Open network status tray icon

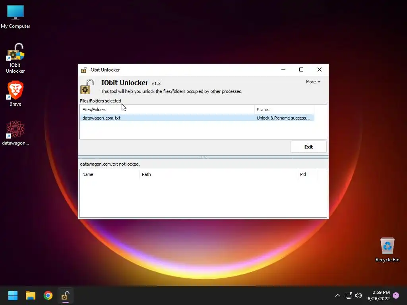[x=349, y=295]
